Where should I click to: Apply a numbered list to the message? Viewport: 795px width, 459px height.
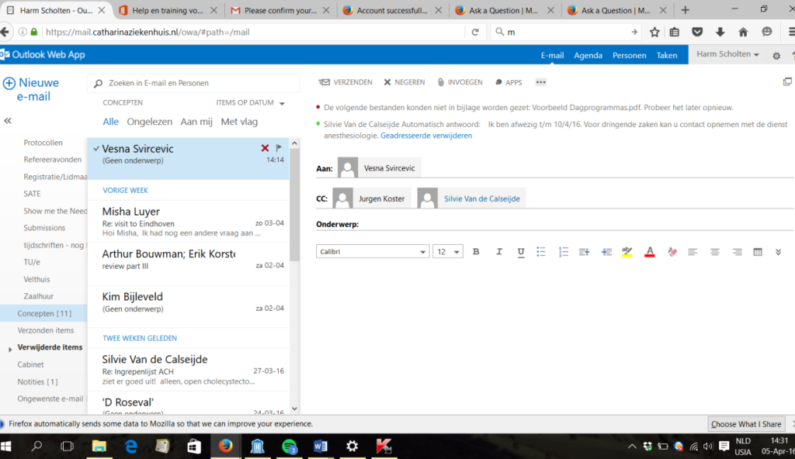point(564,251)
